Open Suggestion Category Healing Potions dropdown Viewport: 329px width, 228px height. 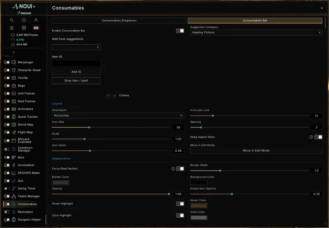tap(256, 32)
